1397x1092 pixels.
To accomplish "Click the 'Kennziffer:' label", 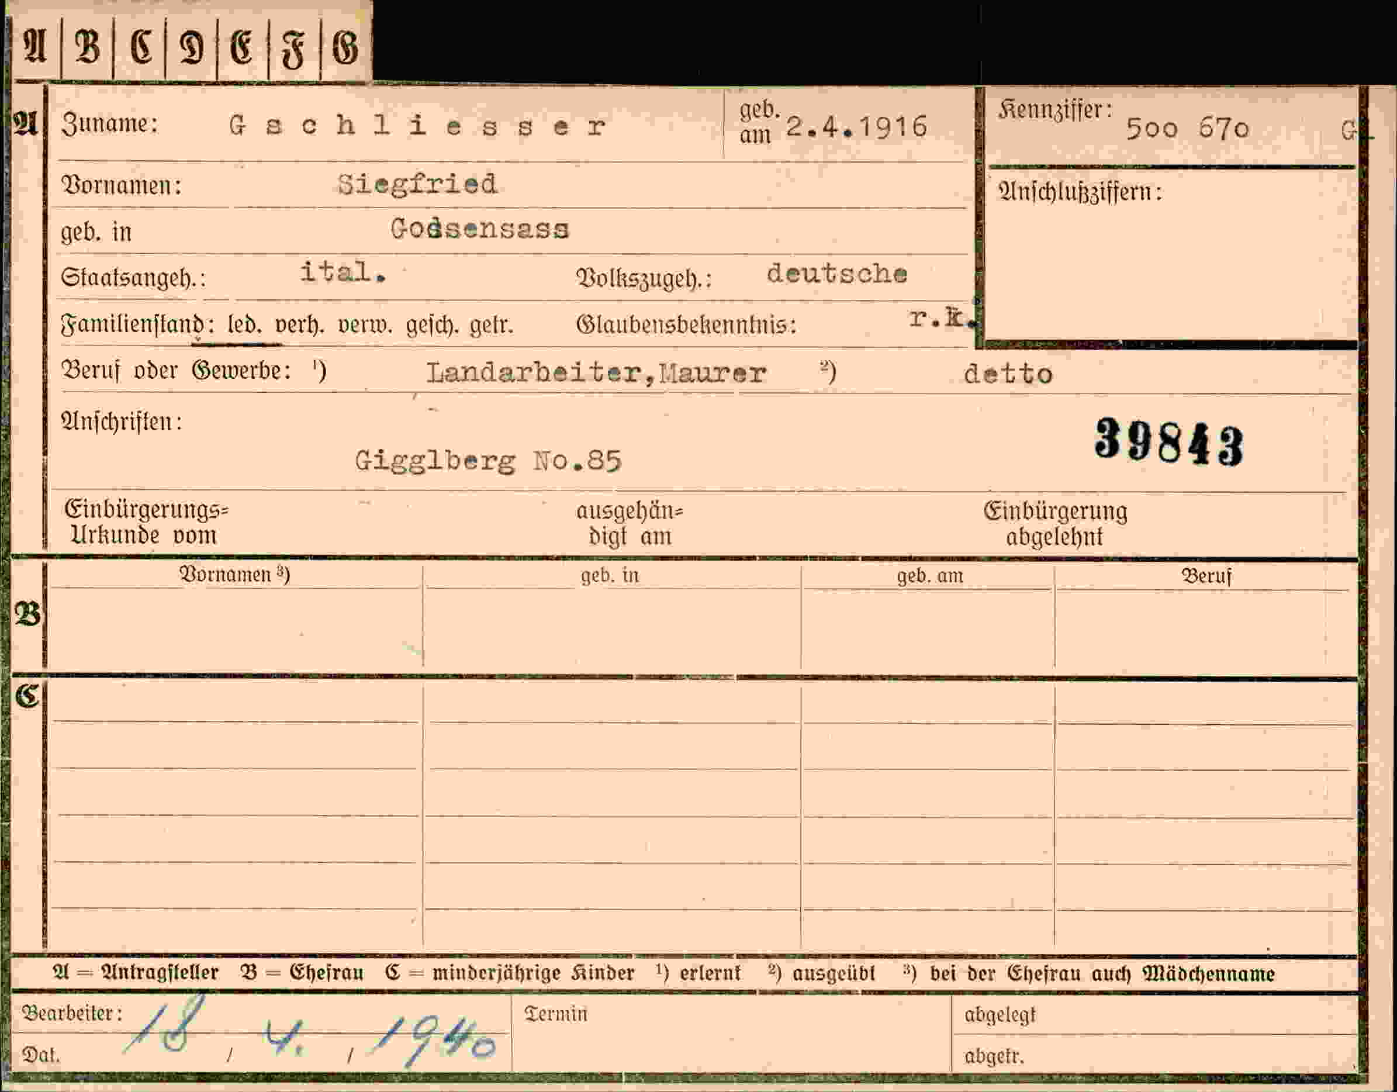I will [1056, 110].
